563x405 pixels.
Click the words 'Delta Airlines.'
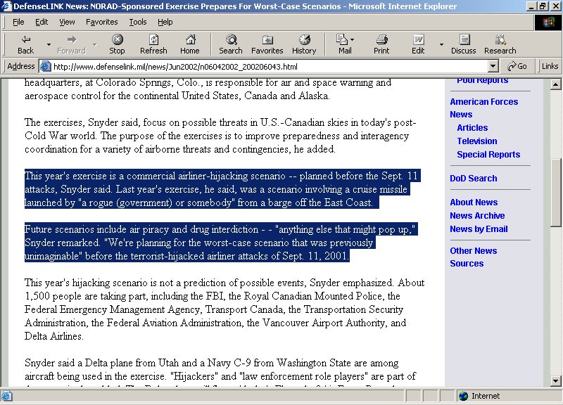click(x=54, y=336)
